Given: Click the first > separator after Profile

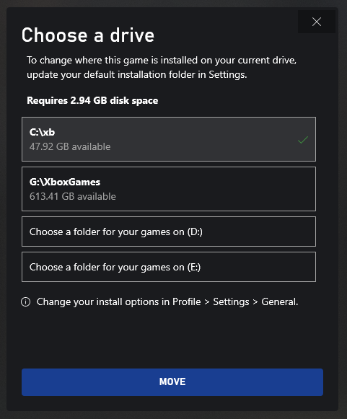Looking at the screenshot, I should point(207,302).
